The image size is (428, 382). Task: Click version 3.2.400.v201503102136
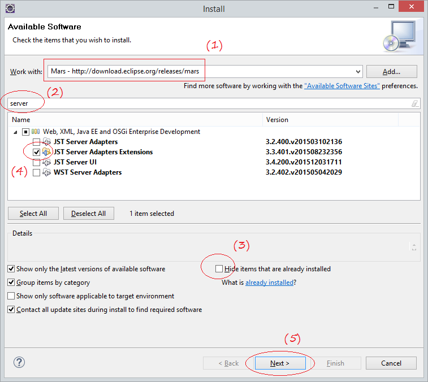click(x=304, y=142)
